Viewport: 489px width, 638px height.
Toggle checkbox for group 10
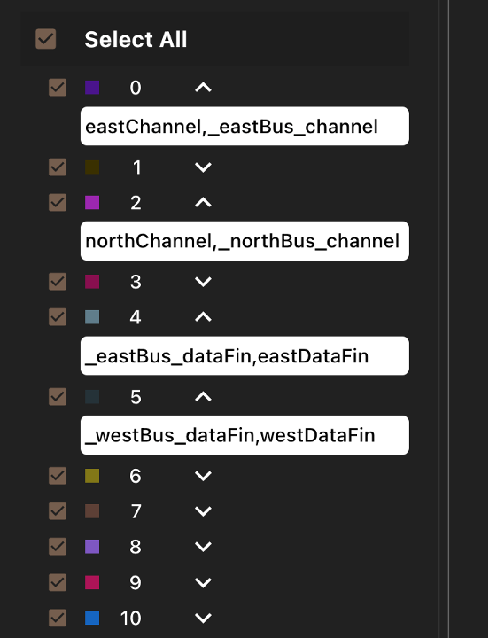(x=58, y=618)
